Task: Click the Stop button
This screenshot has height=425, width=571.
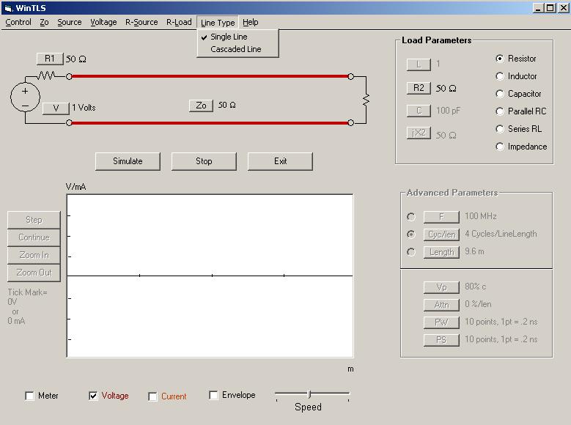Action: tap(204, 161)
